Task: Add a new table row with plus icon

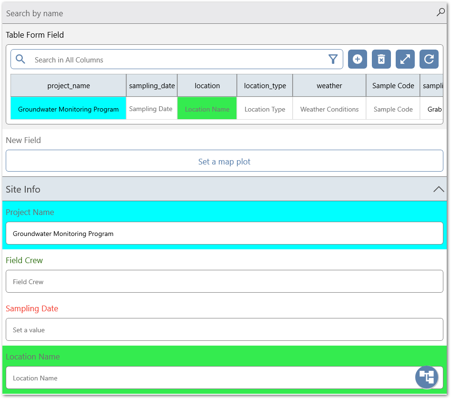Action: click(358, 59)
